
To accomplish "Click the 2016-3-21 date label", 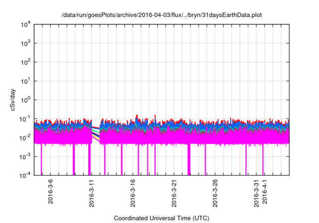I will point(174,193).
